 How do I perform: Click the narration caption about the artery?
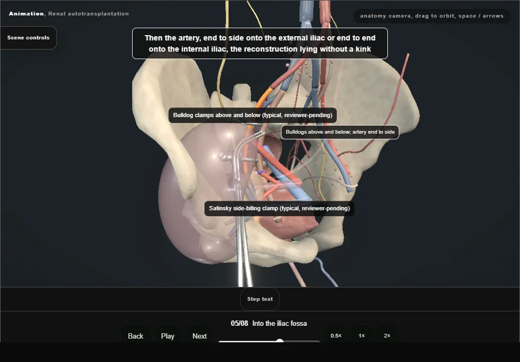click(x=260, y=44)
